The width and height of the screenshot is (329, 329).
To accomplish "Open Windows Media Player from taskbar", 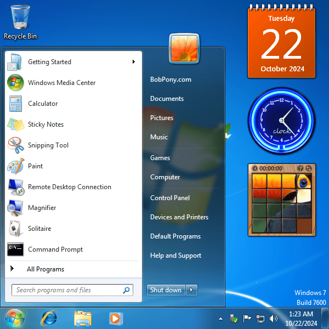I will [x=115, y=317].
